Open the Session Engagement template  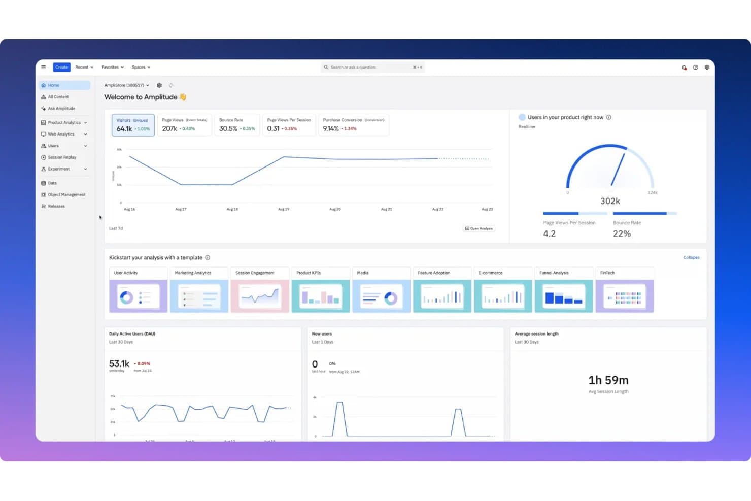(260, 290)
